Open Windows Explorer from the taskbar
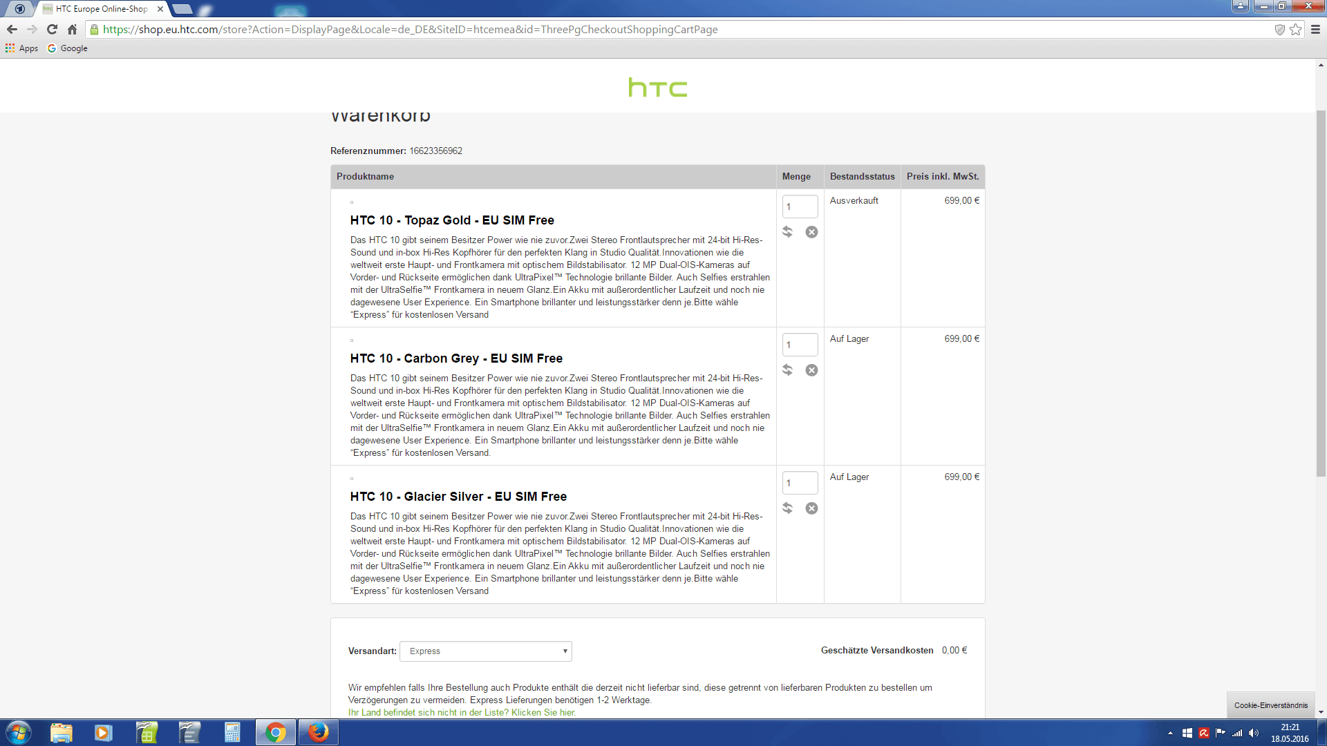This screenshot has width=1327, height=746. pos(62,732)
